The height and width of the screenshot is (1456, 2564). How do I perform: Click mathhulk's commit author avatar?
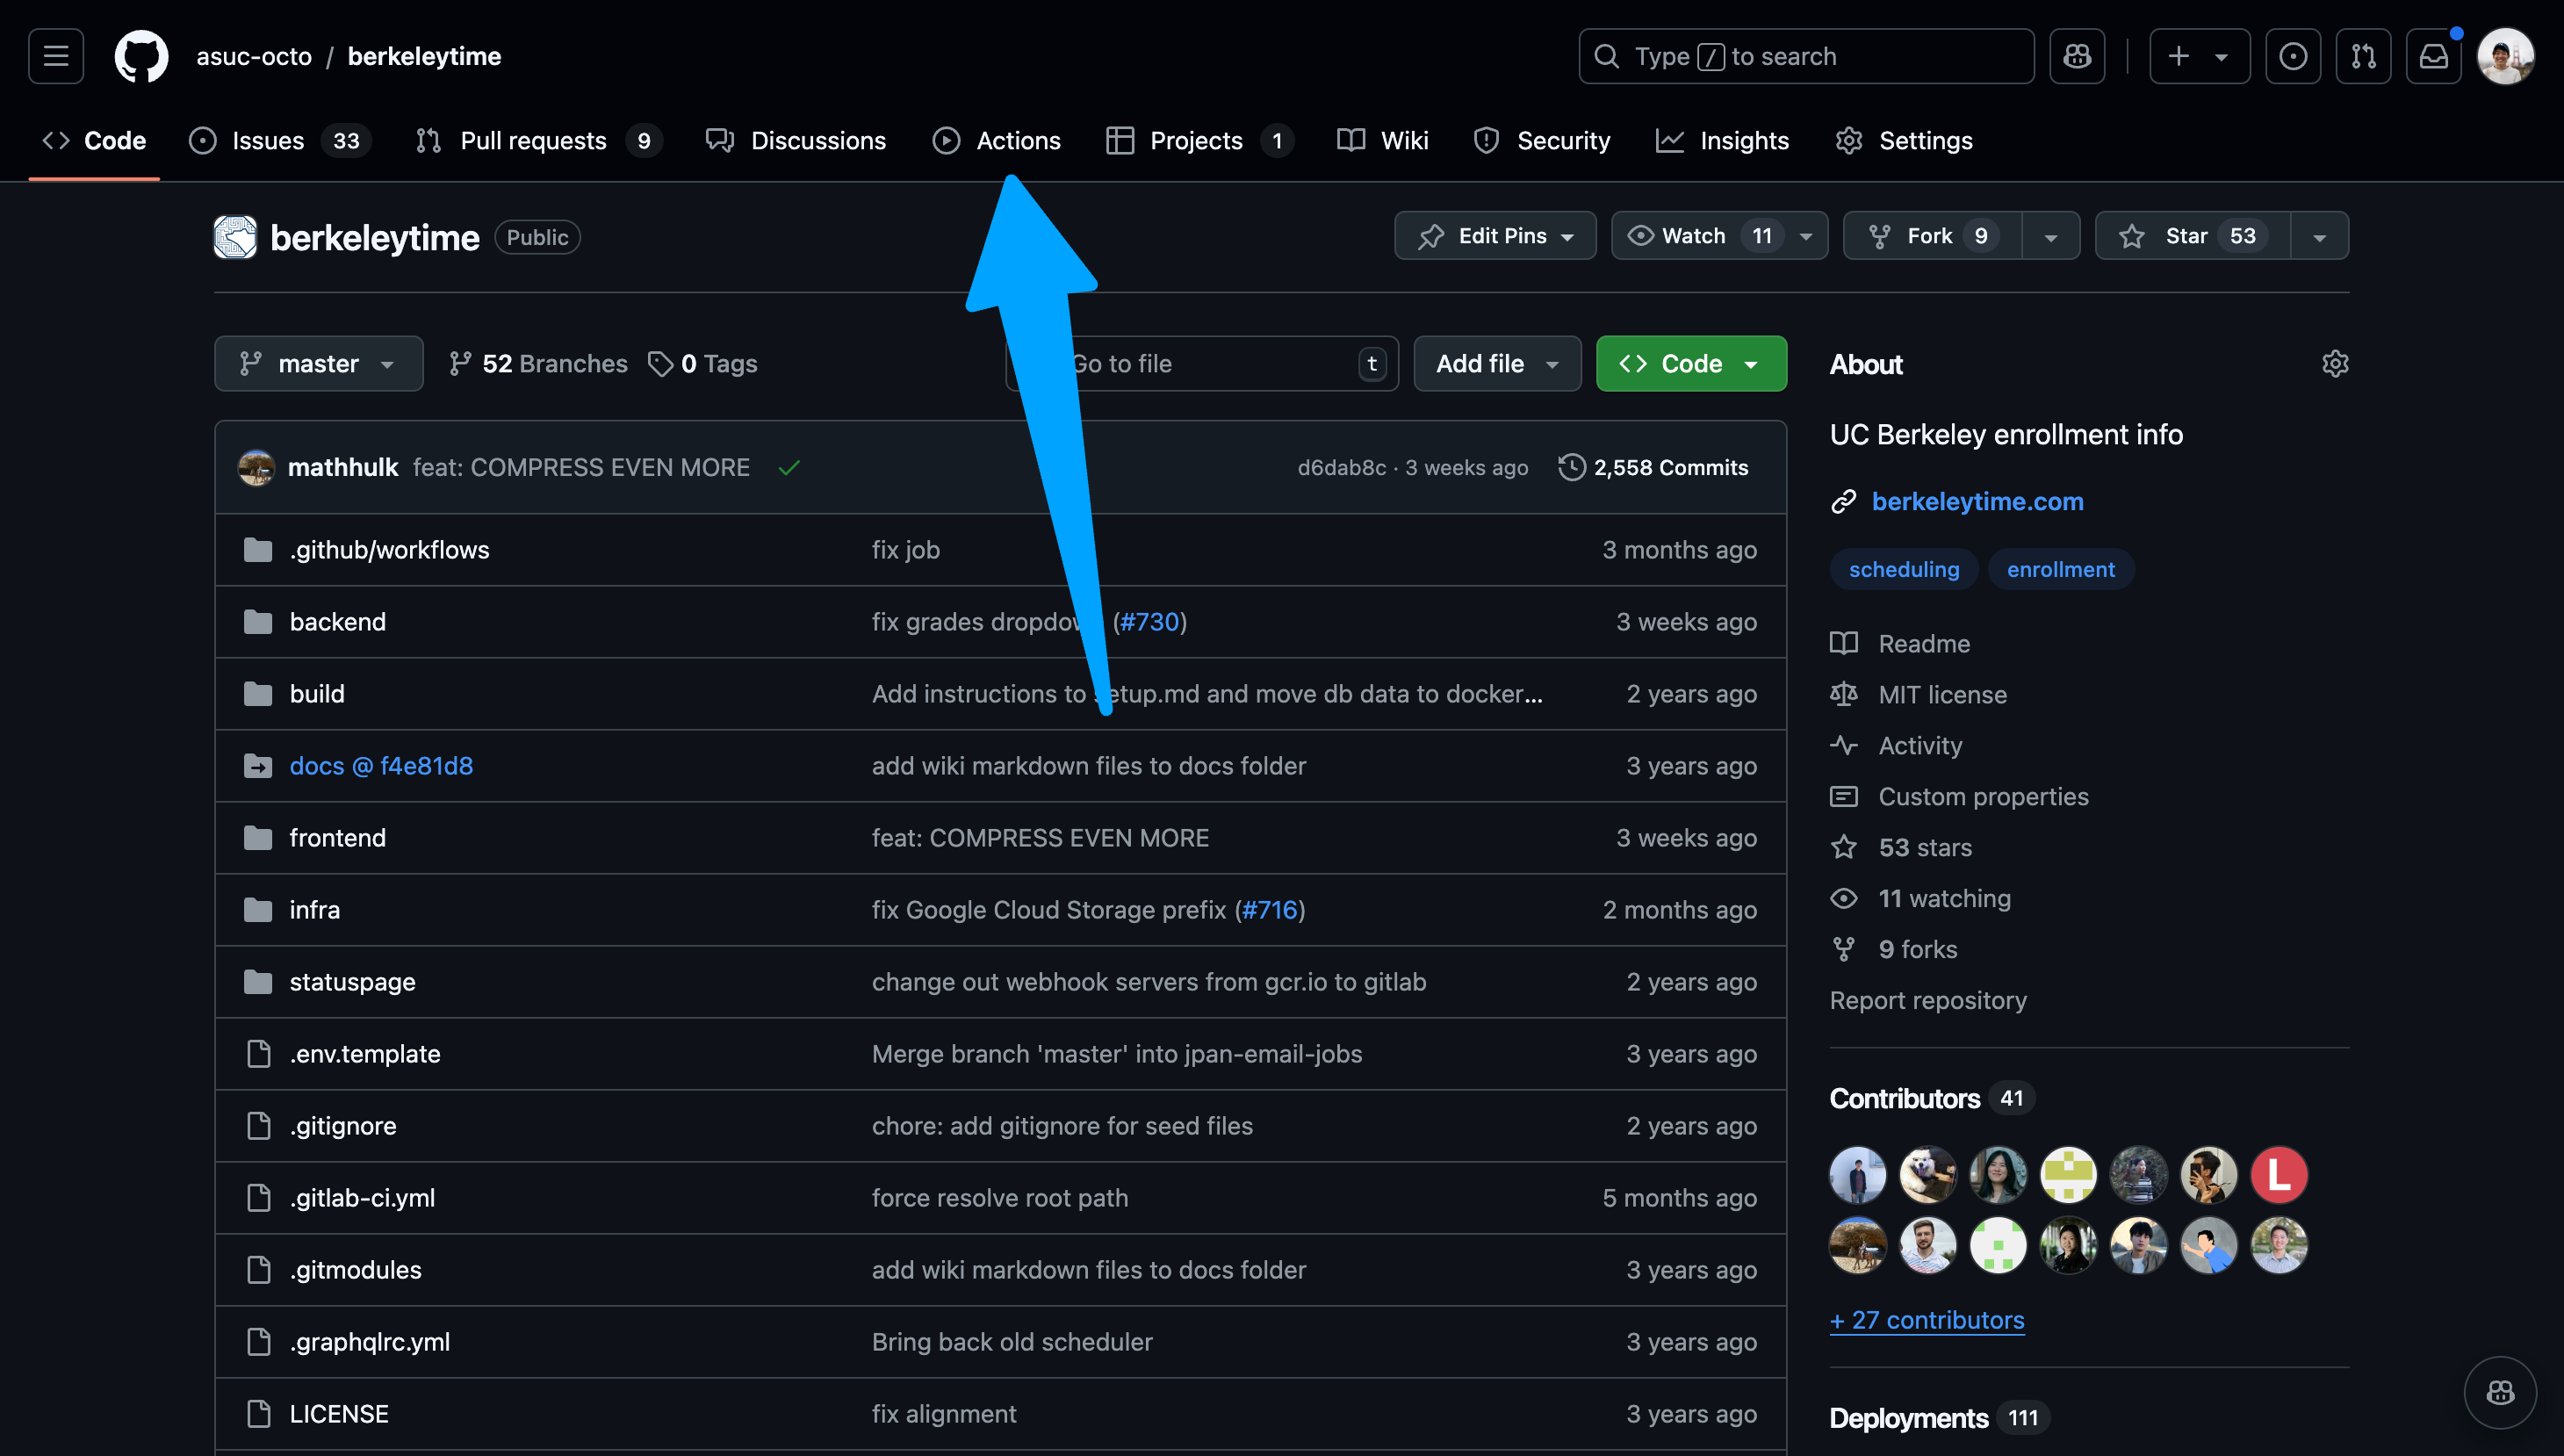tap(256, 467)
